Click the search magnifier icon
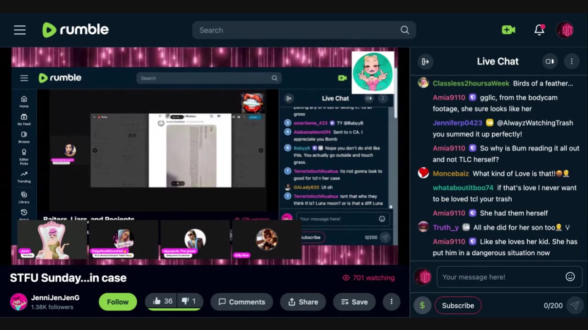Viewport: 588px width, 330px height. coord(405,30)
